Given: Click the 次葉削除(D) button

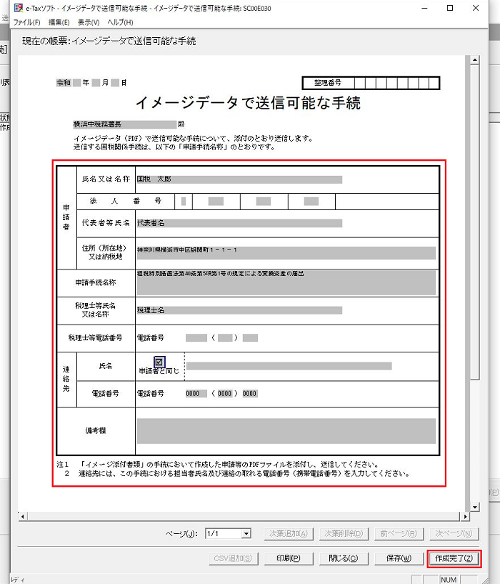Looking at the screenshot, I should pos(344,534).
